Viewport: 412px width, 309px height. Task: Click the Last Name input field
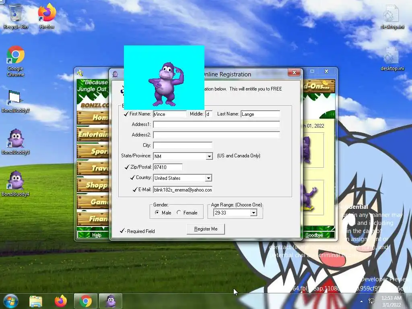260,114
